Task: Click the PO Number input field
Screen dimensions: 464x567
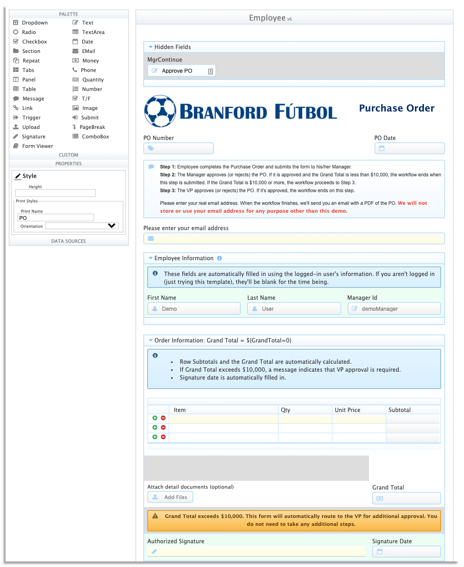Action: [x=179, y=148]
